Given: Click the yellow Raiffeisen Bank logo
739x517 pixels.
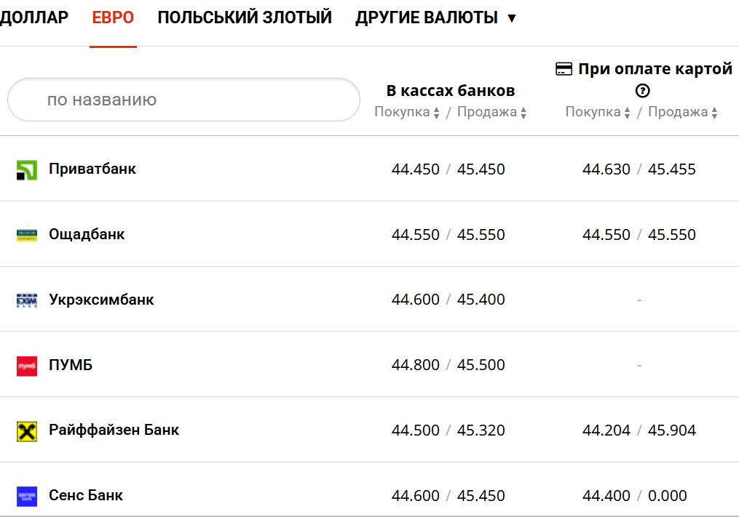Looking at the screenshot, I should pos(27,431).
